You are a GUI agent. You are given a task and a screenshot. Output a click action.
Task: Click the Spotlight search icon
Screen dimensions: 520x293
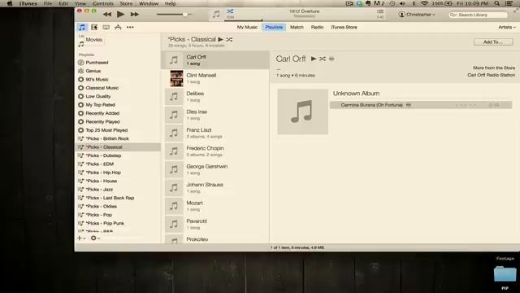496,3
